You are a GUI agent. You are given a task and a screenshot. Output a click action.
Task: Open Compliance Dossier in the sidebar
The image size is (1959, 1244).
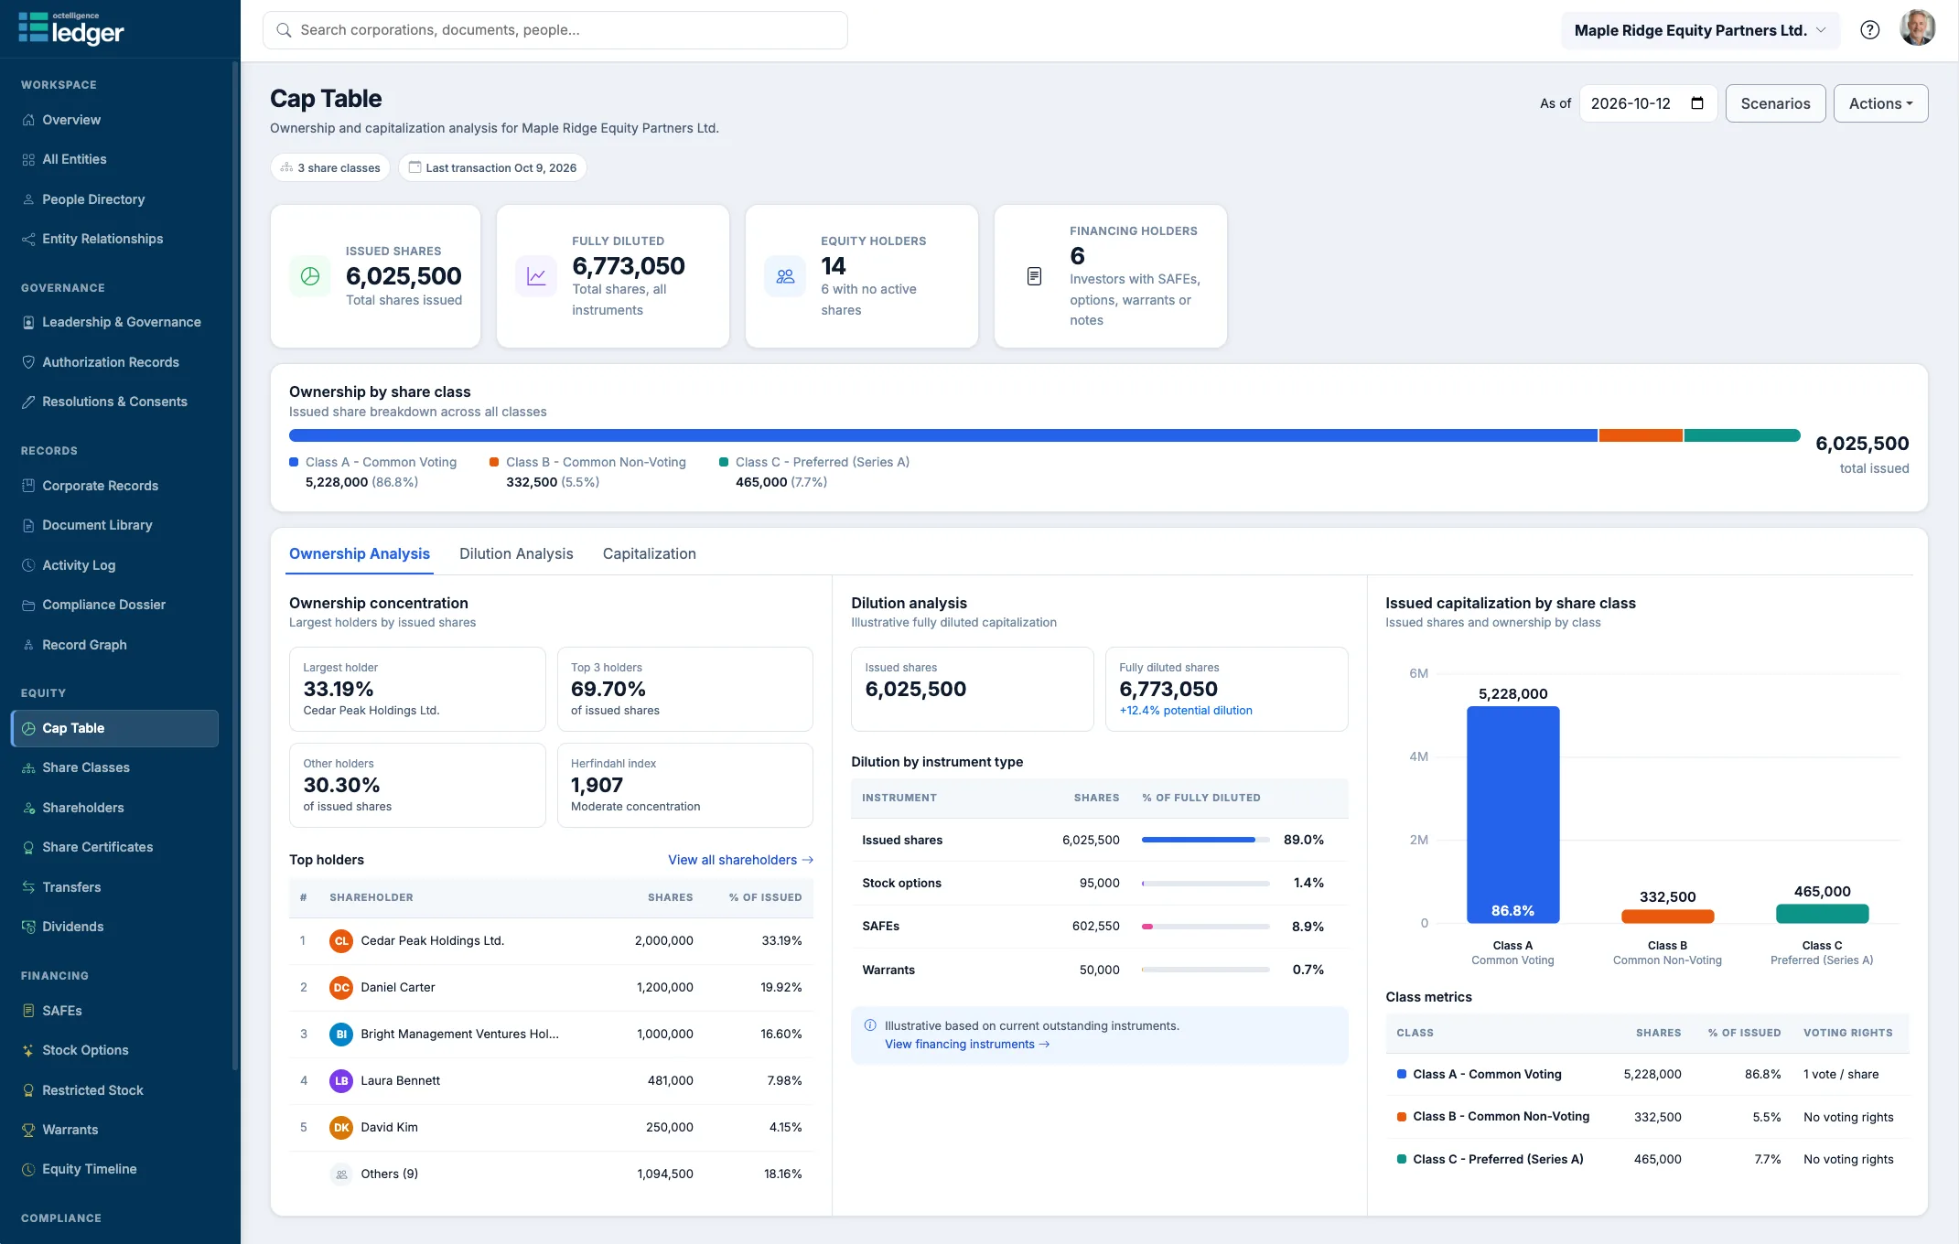tap(115, 605)
